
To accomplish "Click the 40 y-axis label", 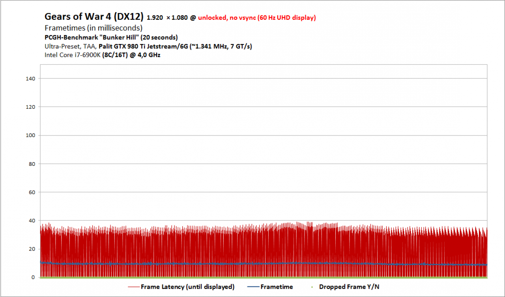I will (32, 221).
